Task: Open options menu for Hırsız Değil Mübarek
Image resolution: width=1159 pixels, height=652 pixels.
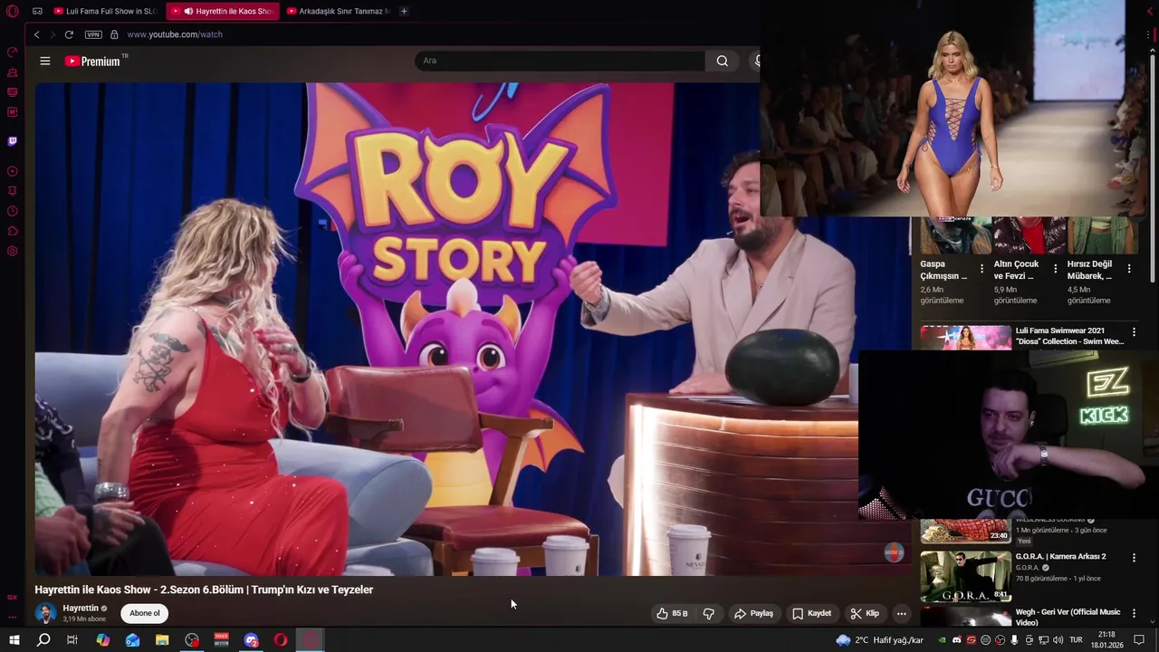Action: pos(1129,269)
